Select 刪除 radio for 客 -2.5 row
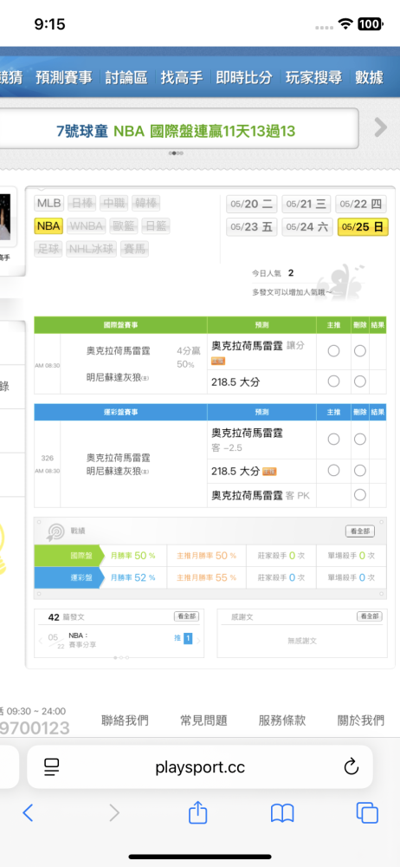This screenshot has height=867, width=400. 360,439
